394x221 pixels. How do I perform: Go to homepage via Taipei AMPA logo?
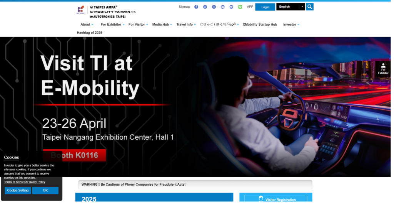click(x=106, y=12)
